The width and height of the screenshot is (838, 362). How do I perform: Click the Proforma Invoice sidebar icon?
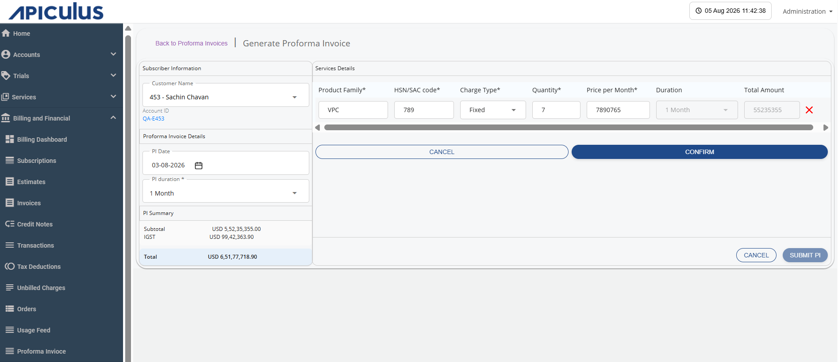(x=10, y=351)
